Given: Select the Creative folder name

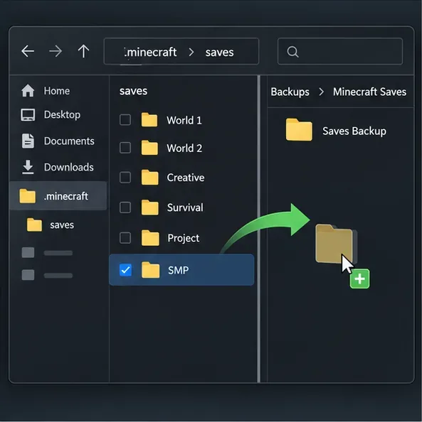Looking at the screenshot, I should pyautogui.click(x=186, y=178).
